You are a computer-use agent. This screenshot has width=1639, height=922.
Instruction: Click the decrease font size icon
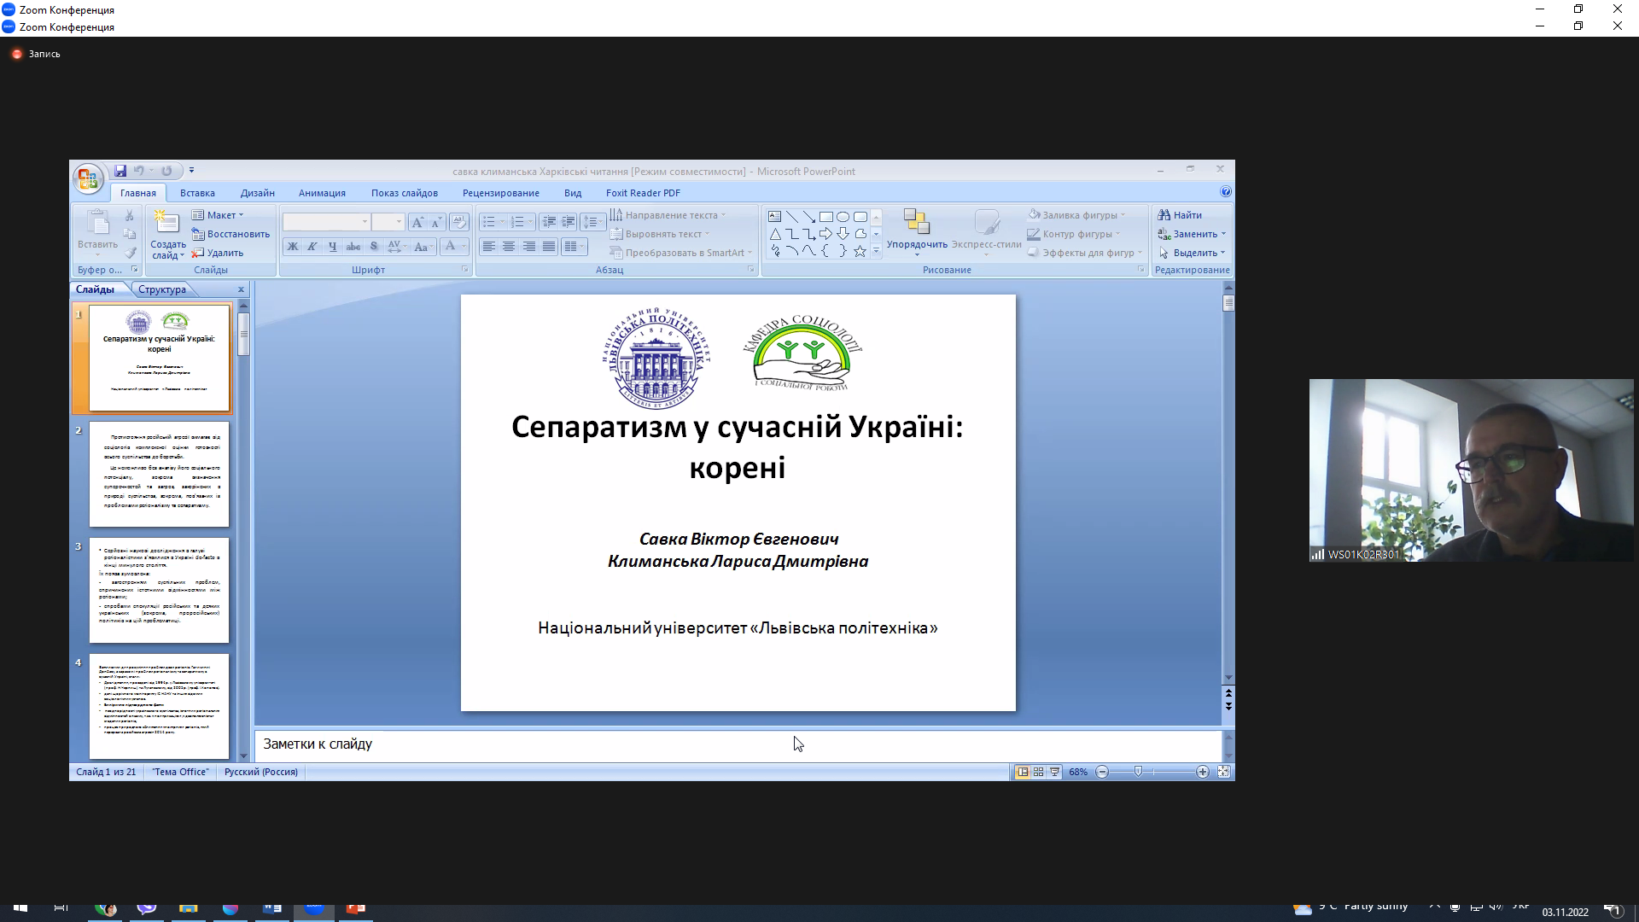pos(436,222)
